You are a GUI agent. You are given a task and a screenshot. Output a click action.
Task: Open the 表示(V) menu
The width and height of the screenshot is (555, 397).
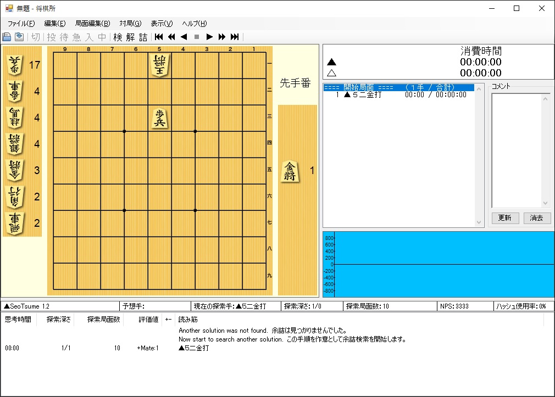(x=162, y=23)
